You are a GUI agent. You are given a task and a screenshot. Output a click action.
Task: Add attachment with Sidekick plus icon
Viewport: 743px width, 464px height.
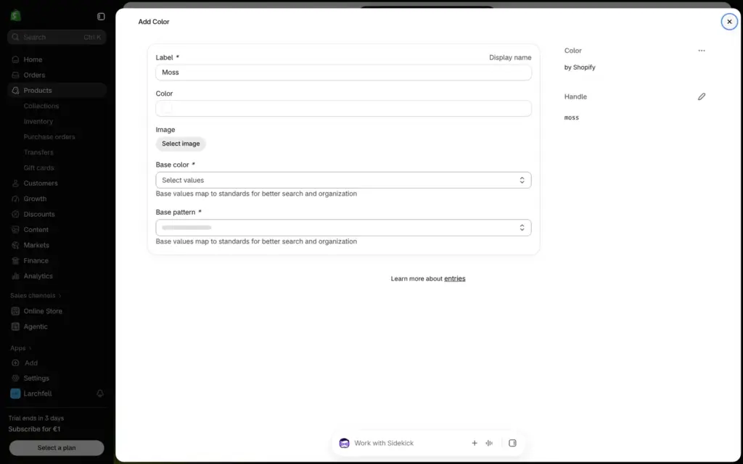[x=475, y=443]
